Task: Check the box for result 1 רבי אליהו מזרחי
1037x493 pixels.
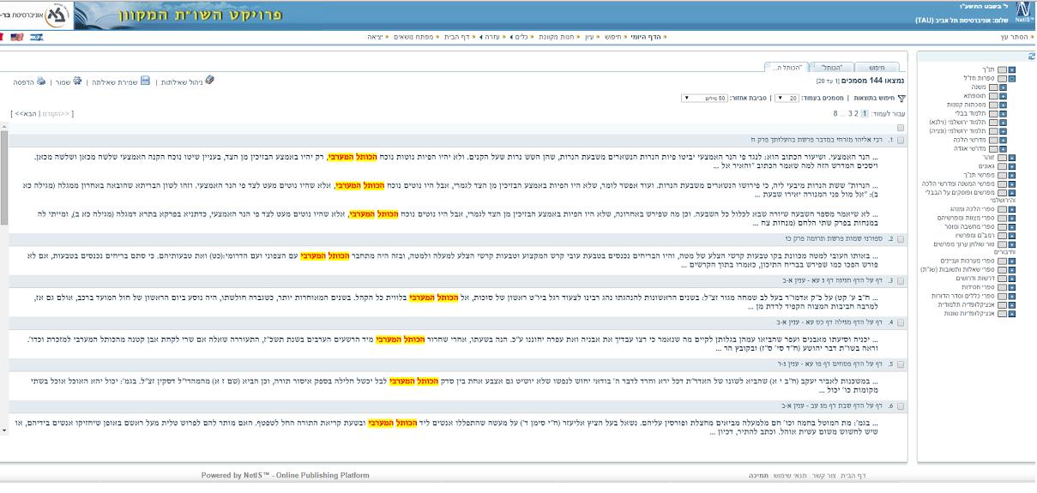Action: click(901, 139)
